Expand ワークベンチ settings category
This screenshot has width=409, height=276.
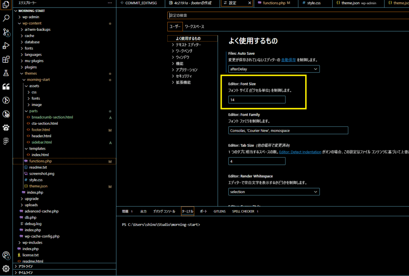193,51
